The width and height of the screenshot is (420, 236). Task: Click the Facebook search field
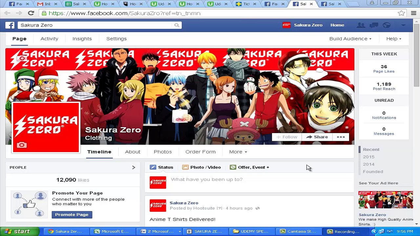coord(95,25)
